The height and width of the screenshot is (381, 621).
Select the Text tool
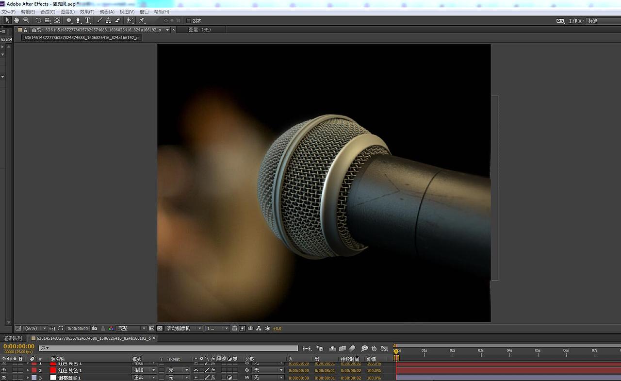point(88,20)
